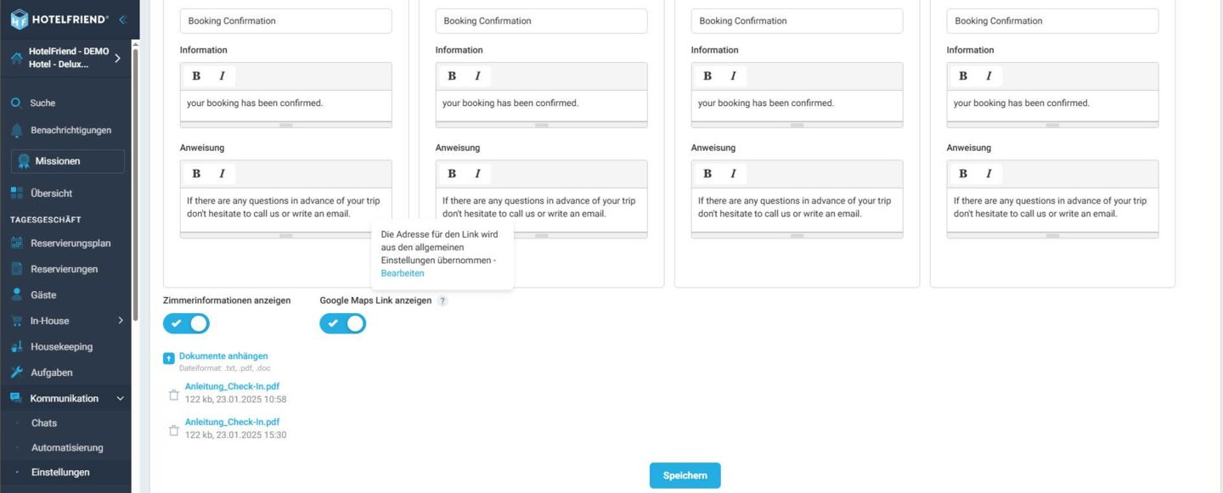
Task: Delete the Anleitung_Check-In.pdf from 15:30
Action: pyautogui.click(x=174, y=430)
